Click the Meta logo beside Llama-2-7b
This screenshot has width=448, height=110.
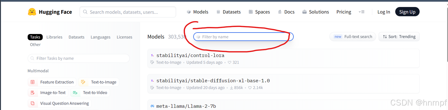tap(152, 106)
